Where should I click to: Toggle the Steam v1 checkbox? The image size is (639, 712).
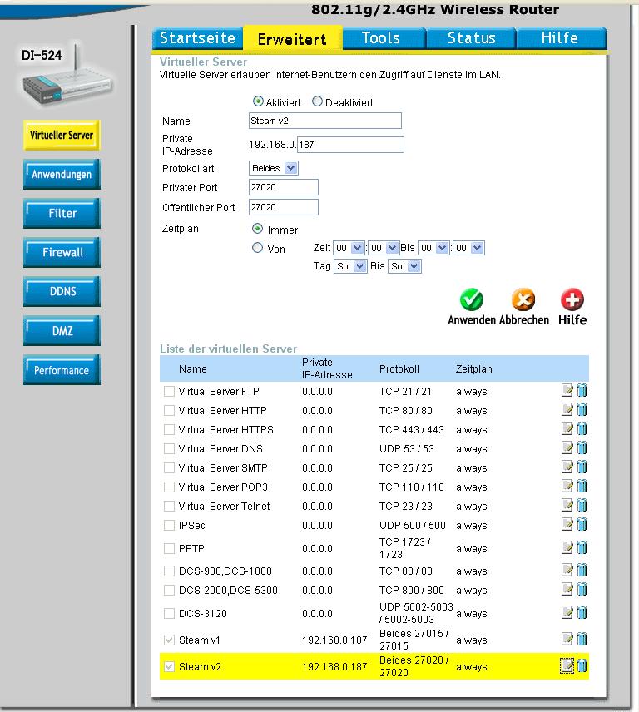point(169,640)
